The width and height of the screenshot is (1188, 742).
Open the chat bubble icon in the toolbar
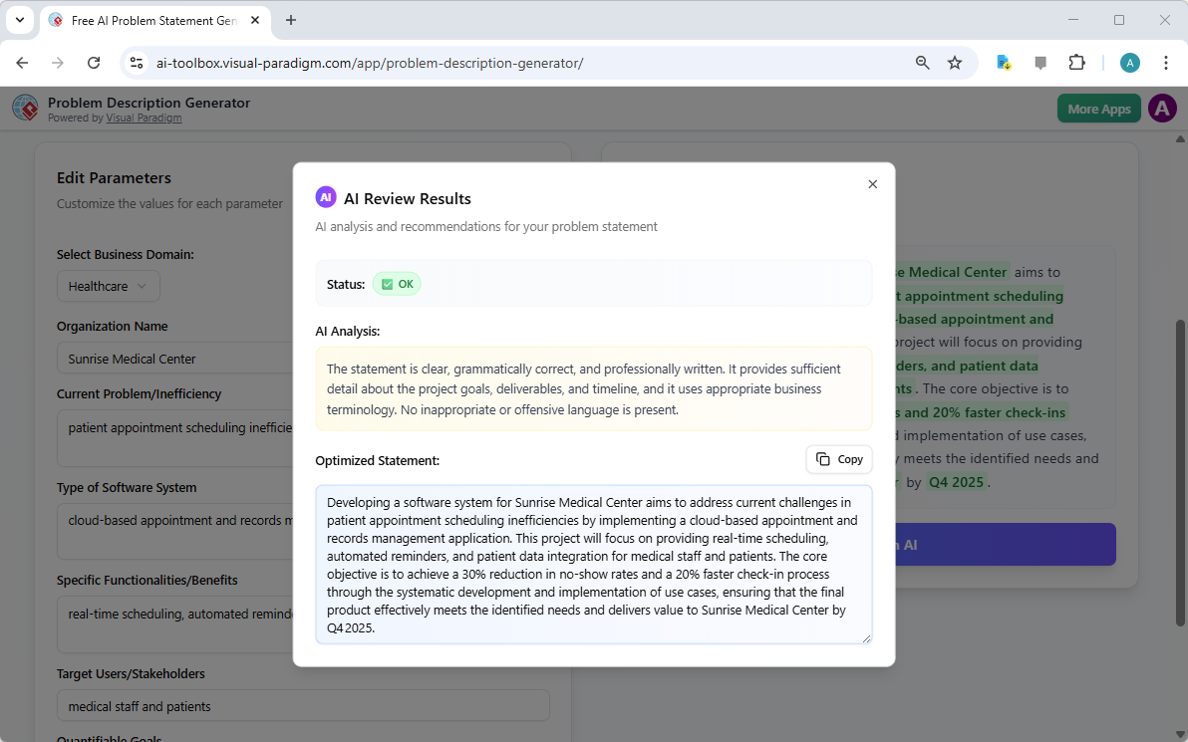pyautogui.click(x=1039, y=62)
